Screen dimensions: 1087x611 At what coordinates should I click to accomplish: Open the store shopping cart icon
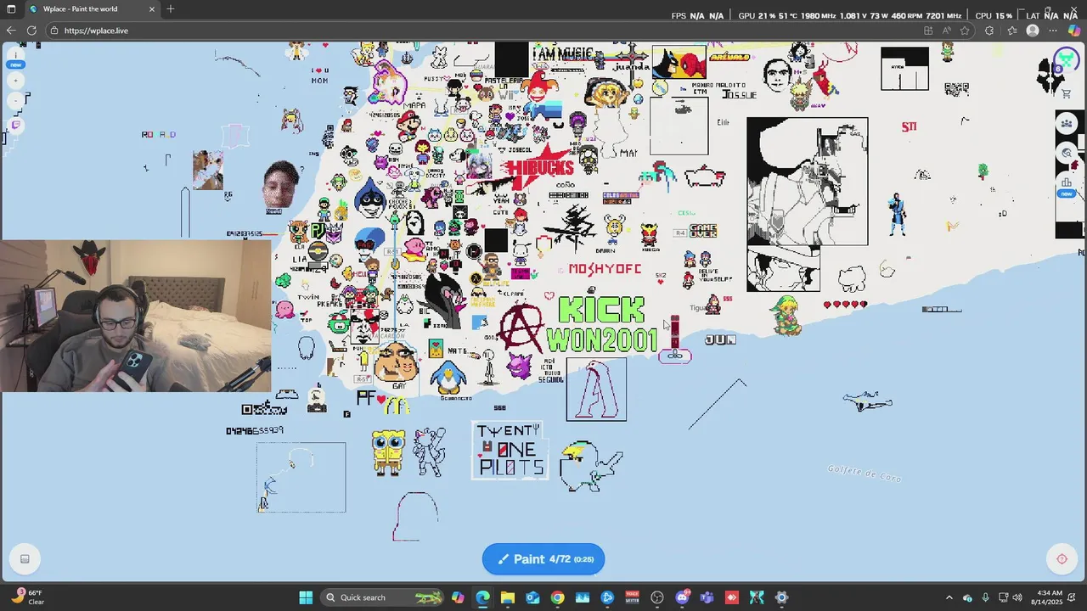point(1067,93)
